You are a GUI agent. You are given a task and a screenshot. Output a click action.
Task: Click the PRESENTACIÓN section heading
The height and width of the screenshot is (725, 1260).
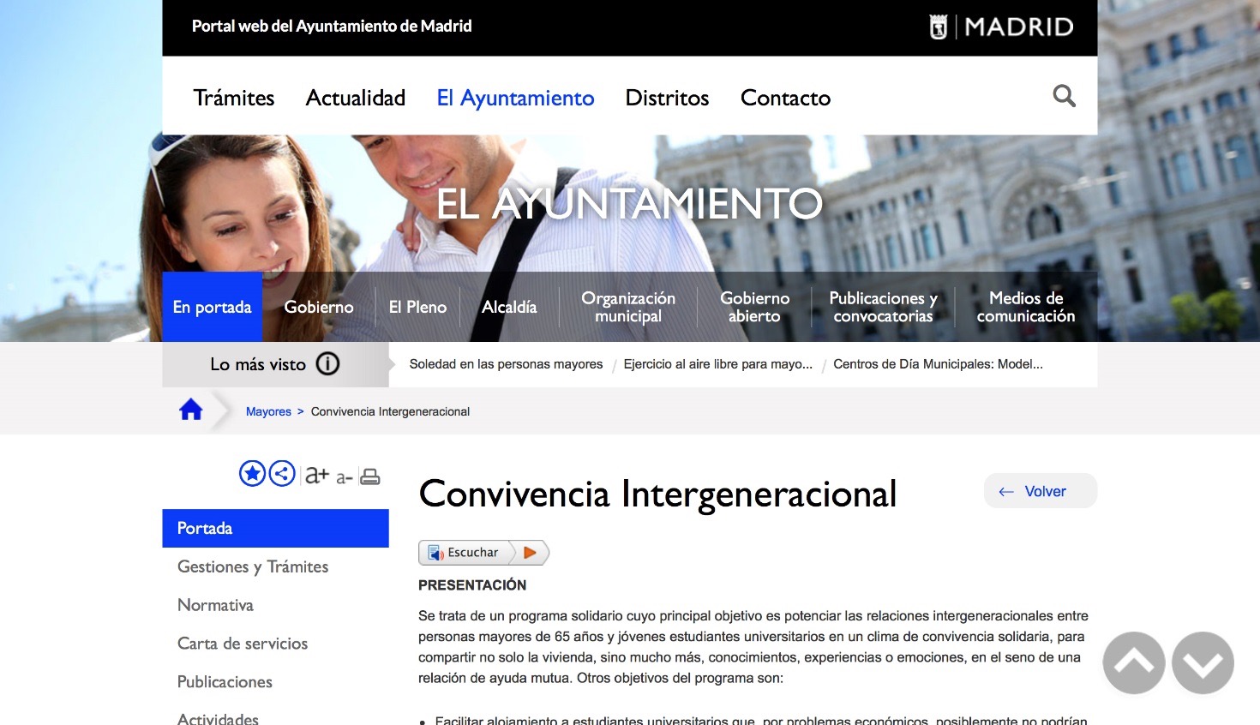[472, 585]
